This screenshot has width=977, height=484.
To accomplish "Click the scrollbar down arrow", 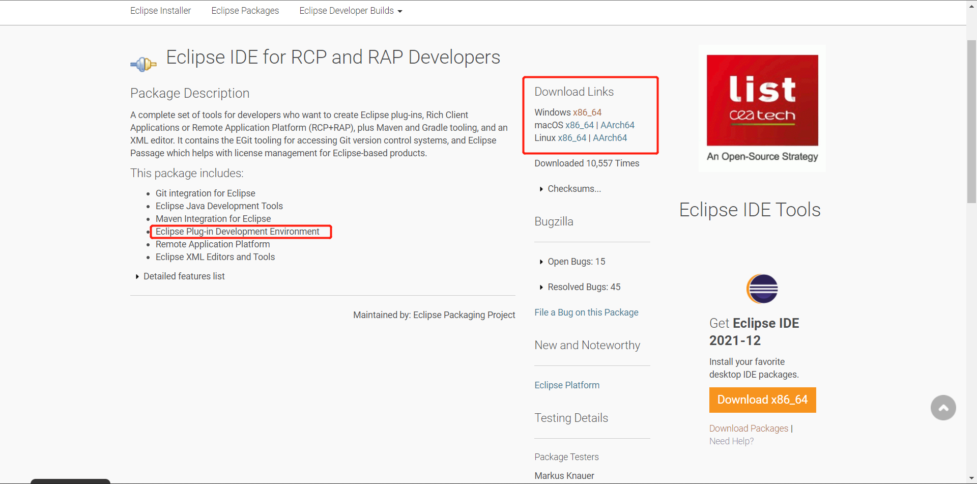I will tap(971, 478).
